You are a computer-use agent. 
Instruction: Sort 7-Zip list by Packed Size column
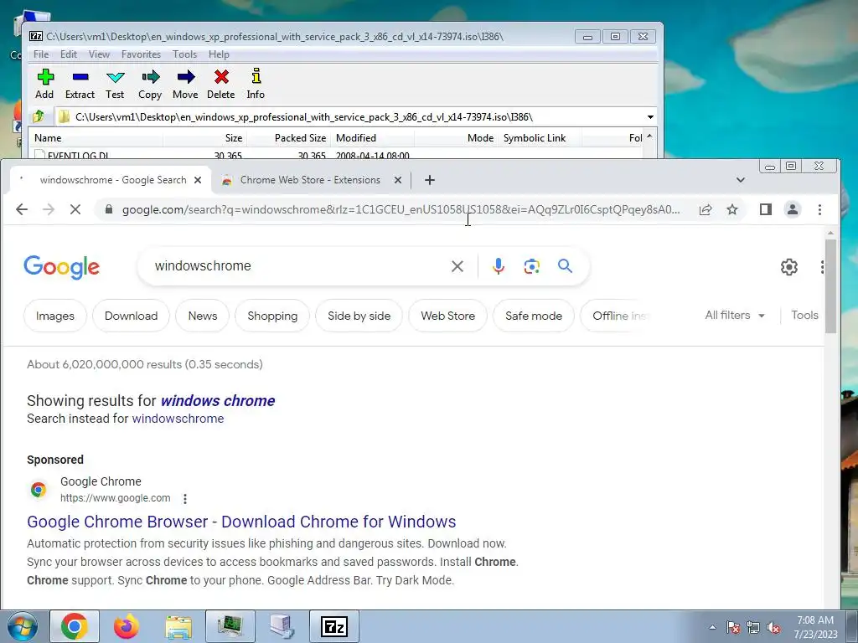tap(289, 138)
